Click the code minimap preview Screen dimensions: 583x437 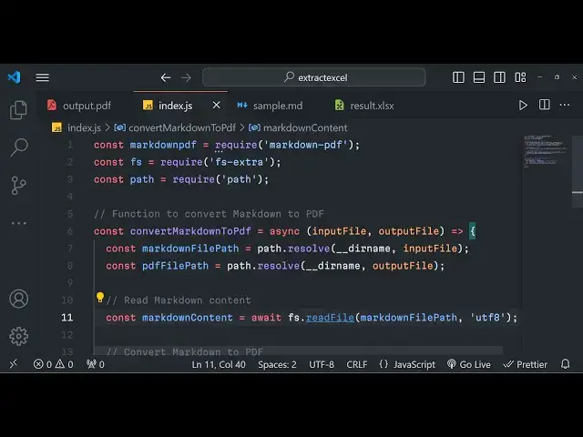(545, 152)
